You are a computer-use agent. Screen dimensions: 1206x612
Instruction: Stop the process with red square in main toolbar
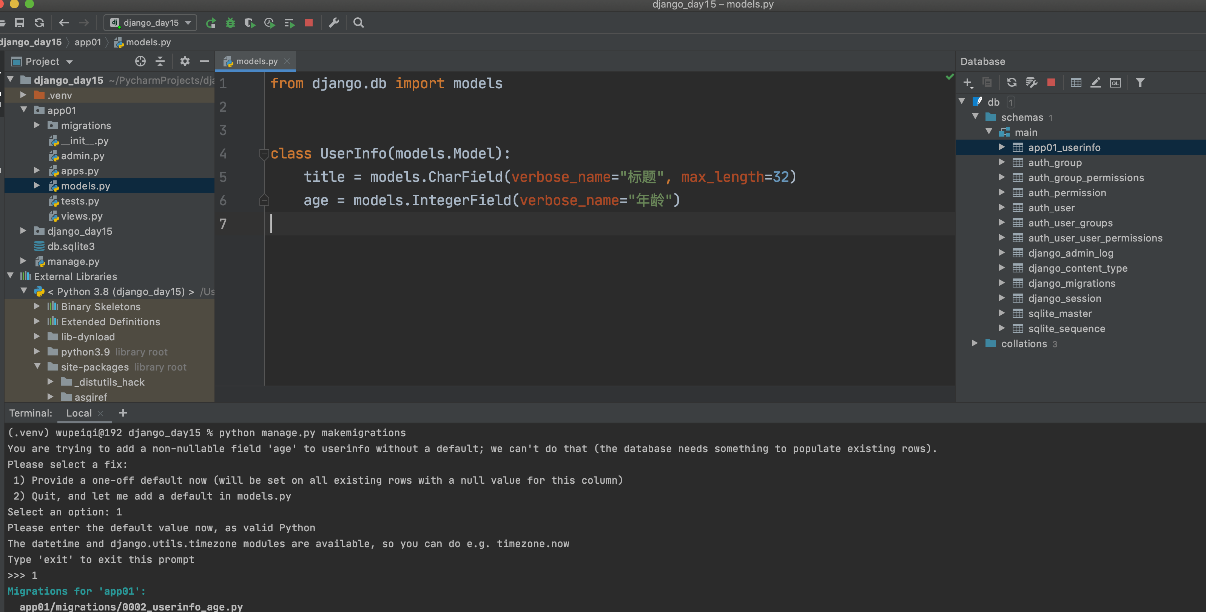click(x=308, y=23)
